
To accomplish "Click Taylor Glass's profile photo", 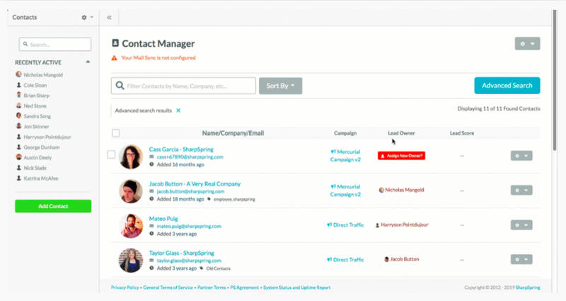I will click(x=131, y=260).
